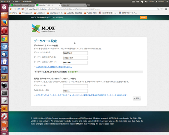Go to the browser home page icon
This screenshot has width=169, height=135.
point(23,9)
